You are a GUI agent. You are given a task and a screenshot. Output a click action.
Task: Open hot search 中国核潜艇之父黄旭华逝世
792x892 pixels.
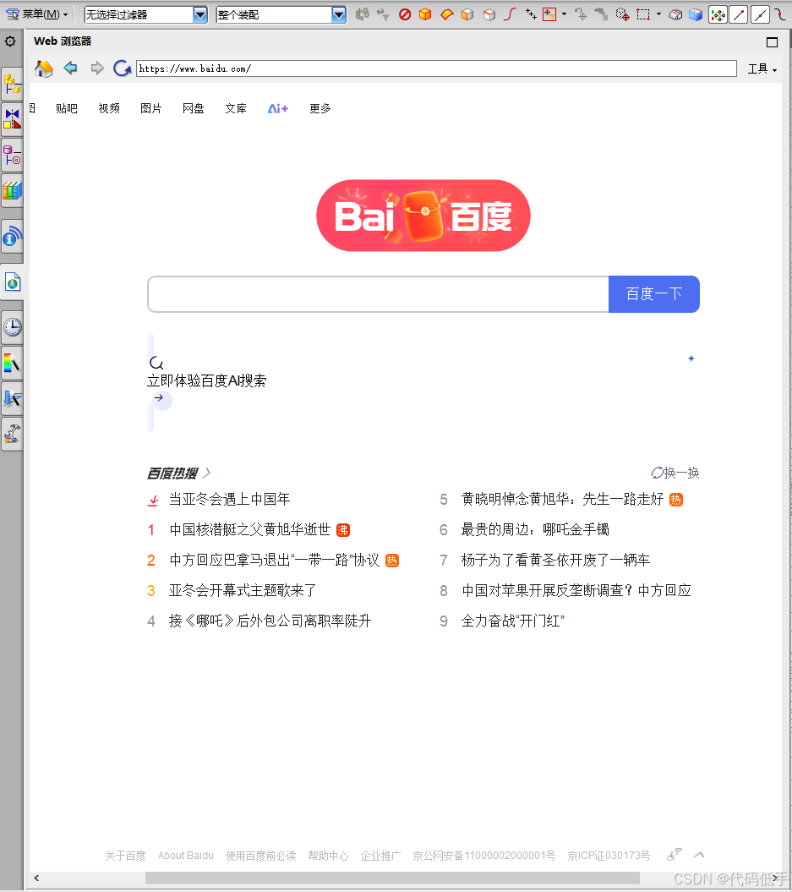tap(249, 529)
